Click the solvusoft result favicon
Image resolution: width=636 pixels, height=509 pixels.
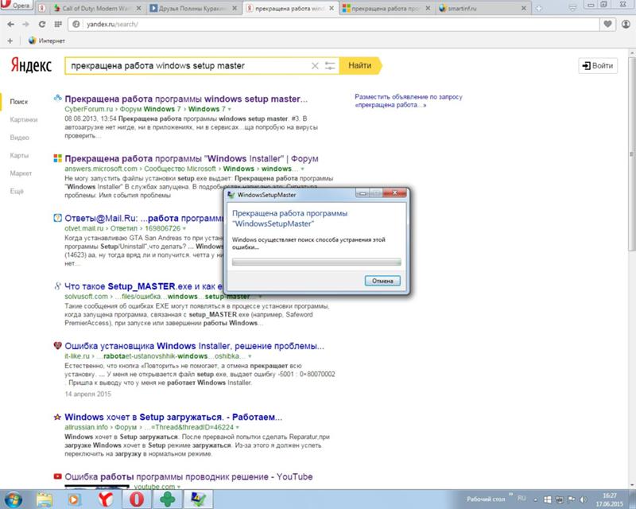pos(57,286)
